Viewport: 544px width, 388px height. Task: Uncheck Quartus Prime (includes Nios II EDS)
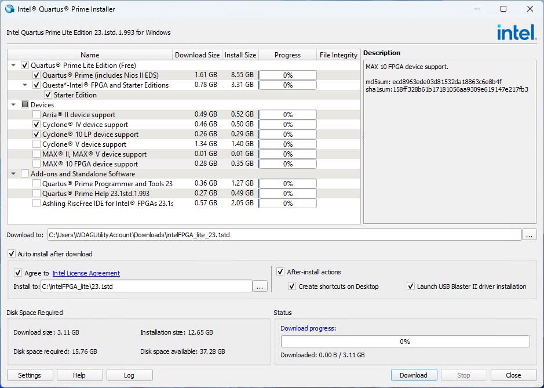[x=36, y=75]
